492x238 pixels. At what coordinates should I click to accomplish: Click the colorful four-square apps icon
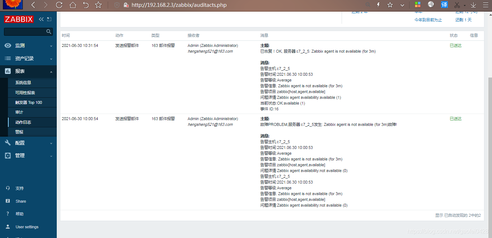tap(418, 5)
